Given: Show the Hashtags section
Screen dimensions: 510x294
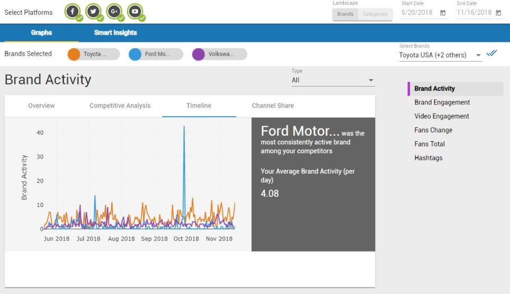Looking at the screenshot, I should [x=428, y=158].
